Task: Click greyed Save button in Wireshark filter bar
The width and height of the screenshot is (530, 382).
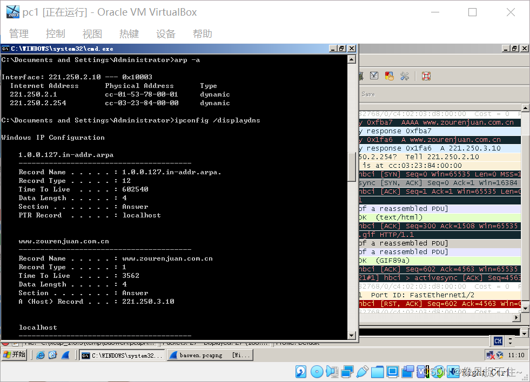Action: tap(368, 94)
